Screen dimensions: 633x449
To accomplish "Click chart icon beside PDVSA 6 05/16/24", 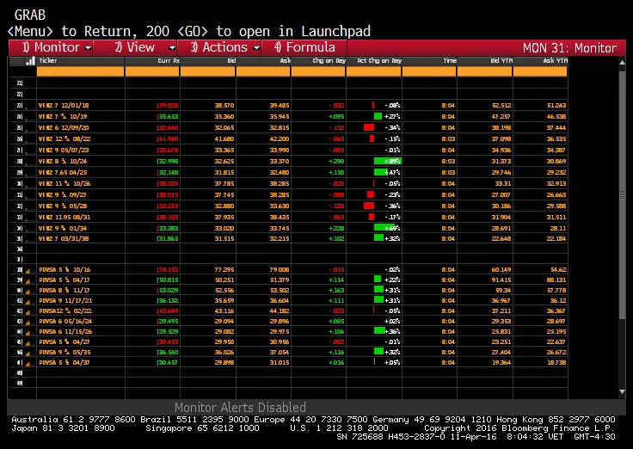I will 28,321.
